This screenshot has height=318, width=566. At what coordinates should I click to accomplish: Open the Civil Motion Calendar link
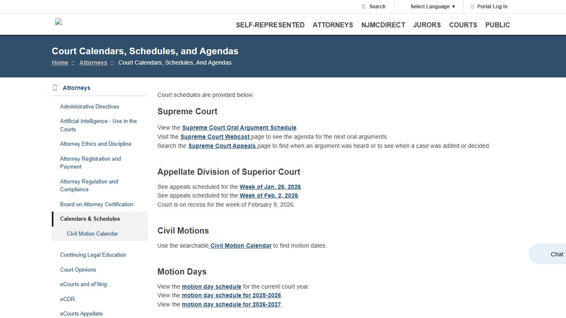click(240, 246)
